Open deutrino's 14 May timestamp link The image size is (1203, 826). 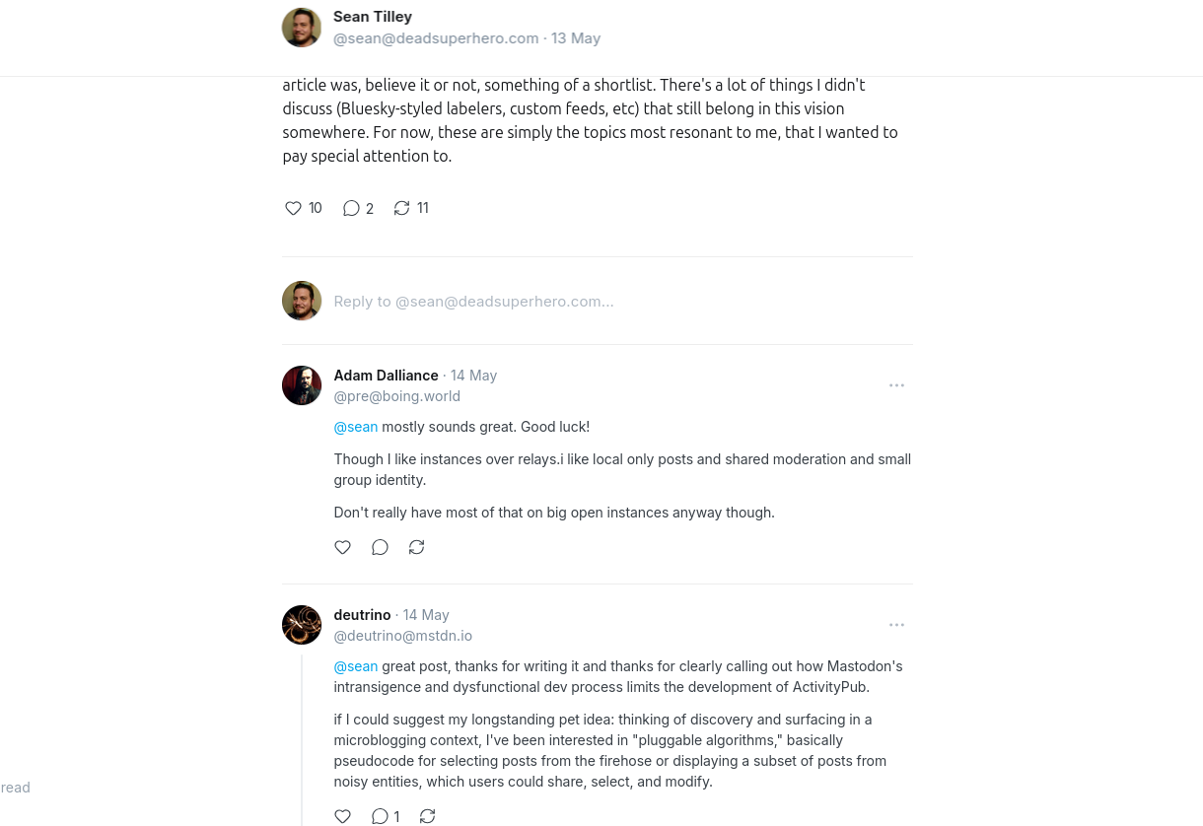[426, 615]
